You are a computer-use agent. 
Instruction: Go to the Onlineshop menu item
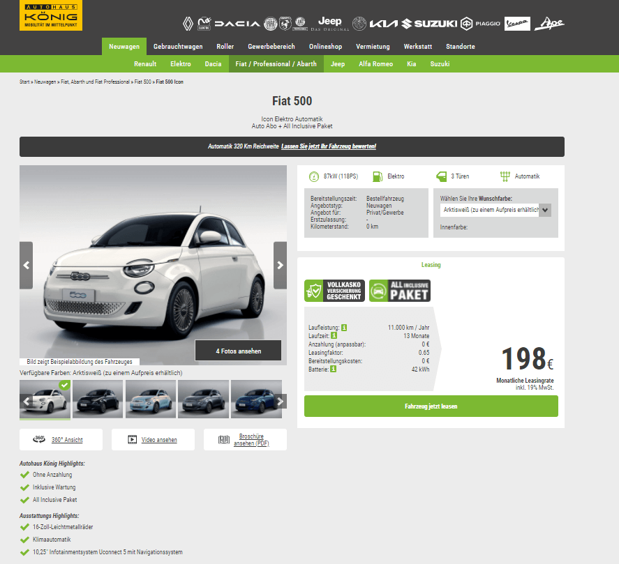325,47
